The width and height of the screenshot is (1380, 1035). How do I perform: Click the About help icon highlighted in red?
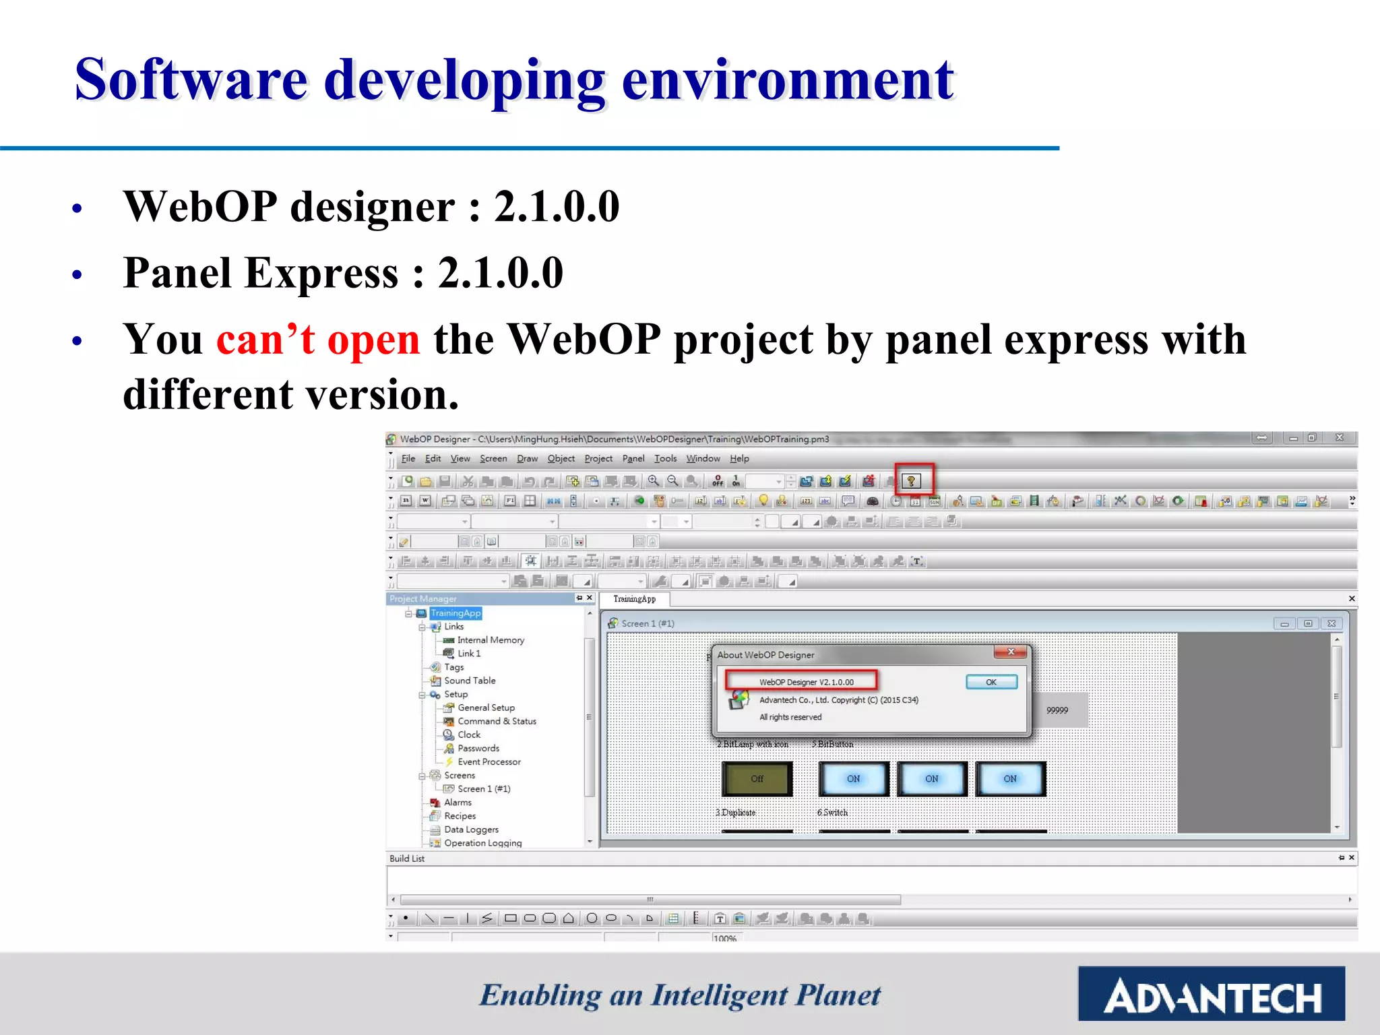click(x=911, y=480)
